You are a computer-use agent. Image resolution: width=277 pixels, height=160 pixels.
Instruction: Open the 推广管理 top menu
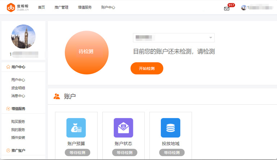61,8
